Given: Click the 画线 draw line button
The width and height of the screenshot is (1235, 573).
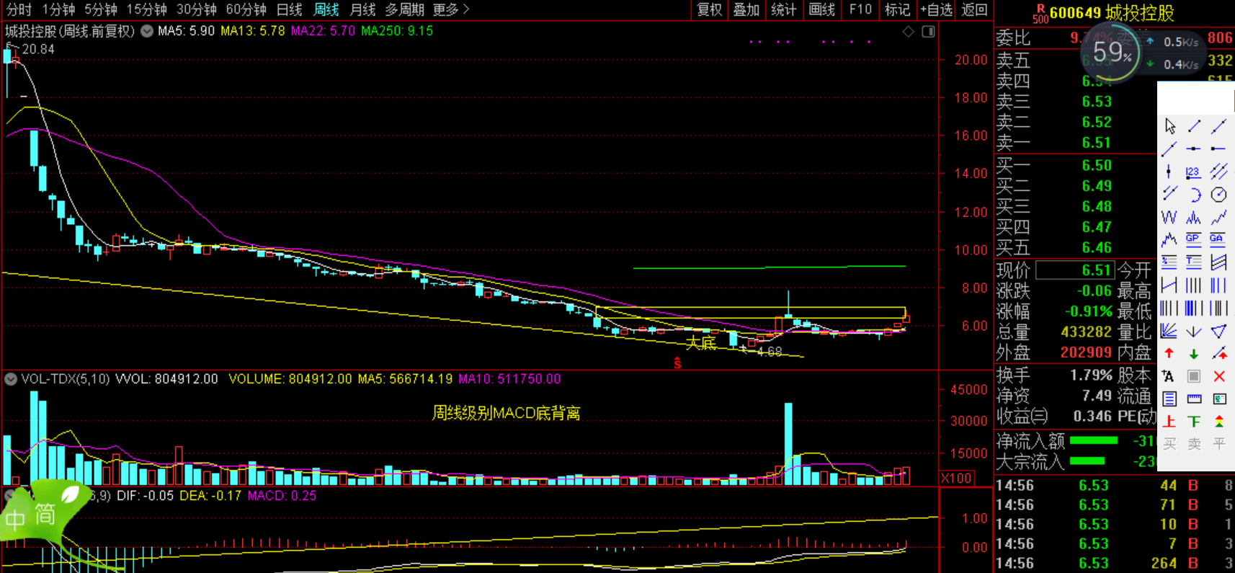Looking at the screenshot, I should (821, 9).
